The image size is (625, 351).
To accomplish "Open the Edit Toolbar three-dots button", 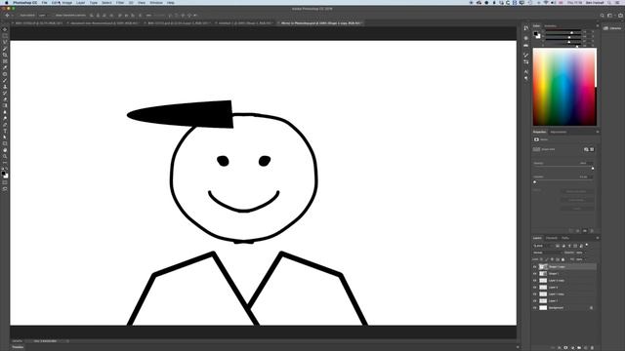I will pyautogui.click(x=5, y=163).
